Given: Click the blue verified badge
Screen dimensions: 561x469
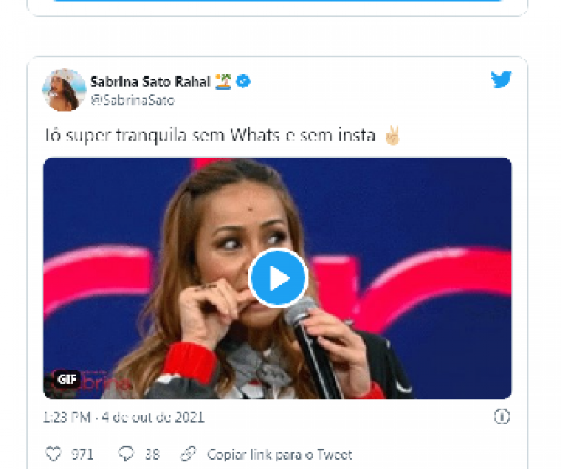Looking at the screenshot, I should click(244, 82).
